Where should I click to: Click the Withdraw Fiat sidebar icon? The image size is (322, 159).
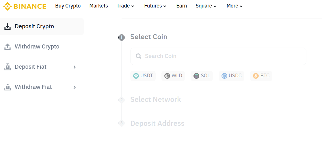tap(8, 87)
